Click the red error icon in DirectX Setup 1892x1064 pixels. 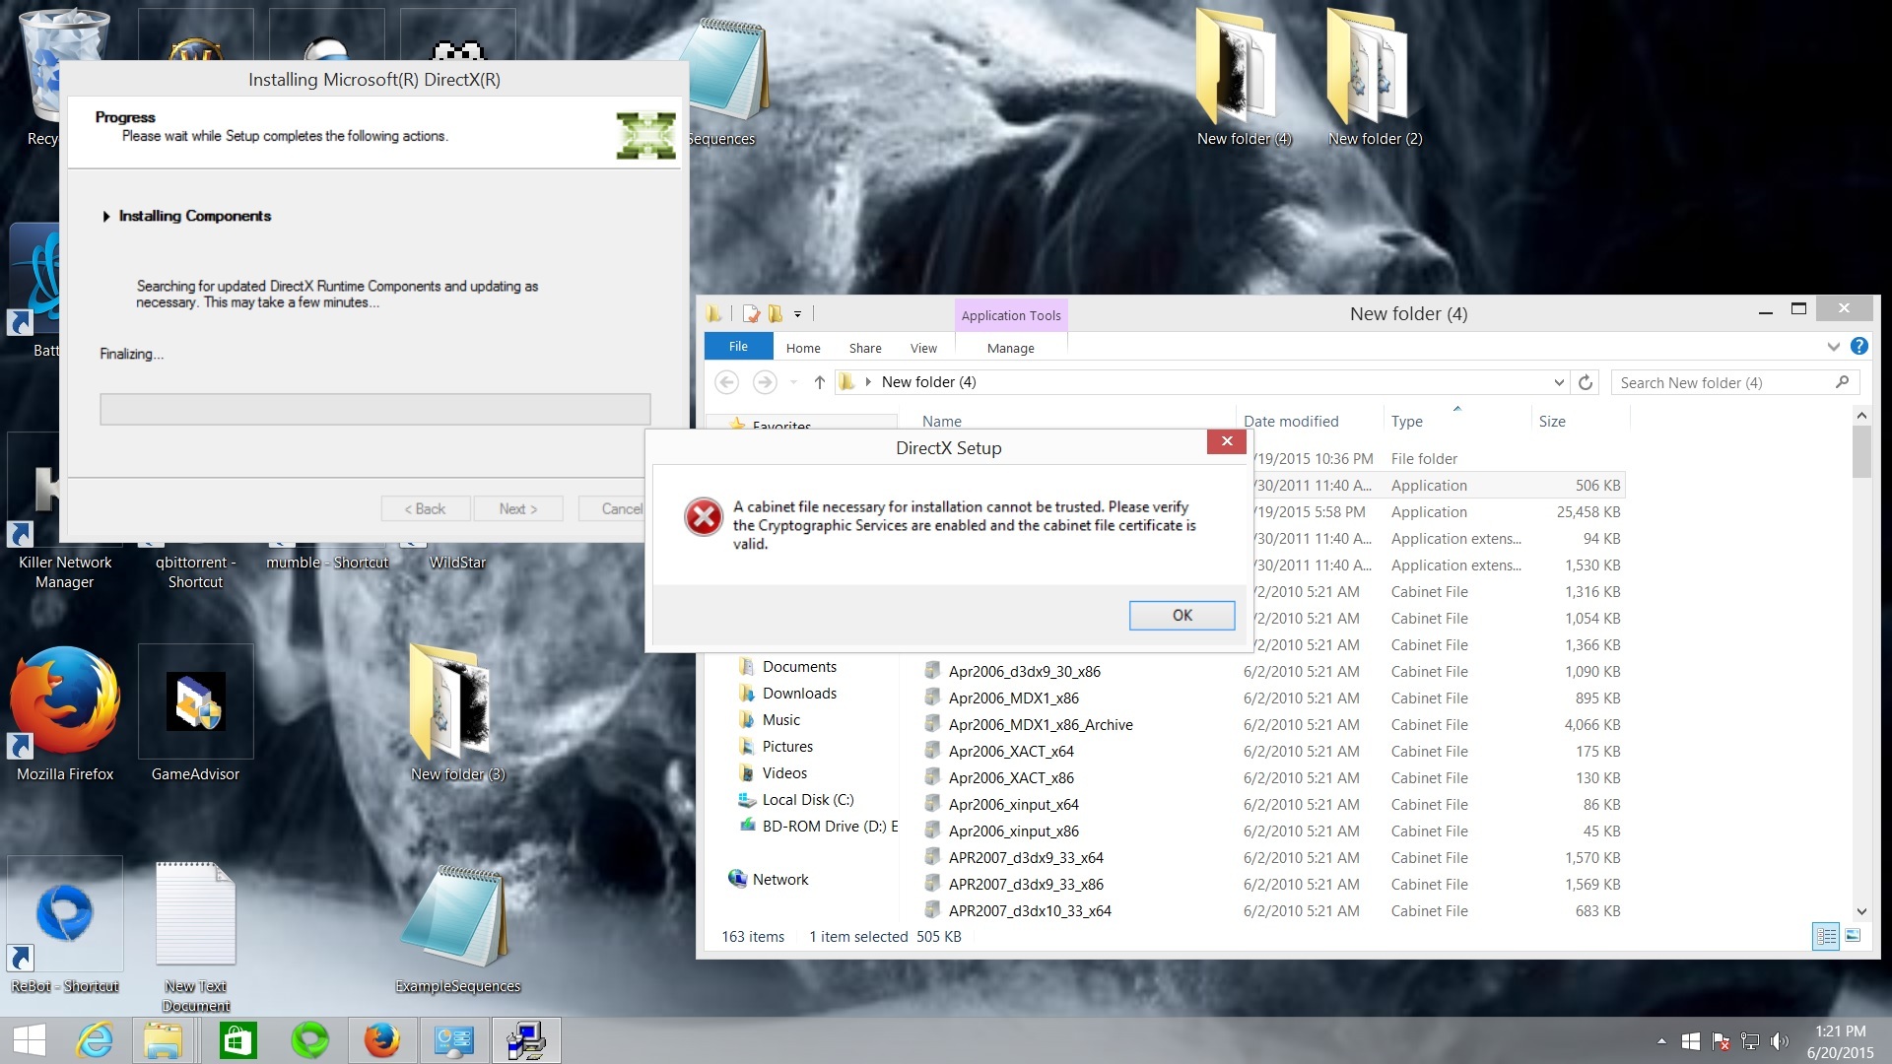(x=704, y=517)
